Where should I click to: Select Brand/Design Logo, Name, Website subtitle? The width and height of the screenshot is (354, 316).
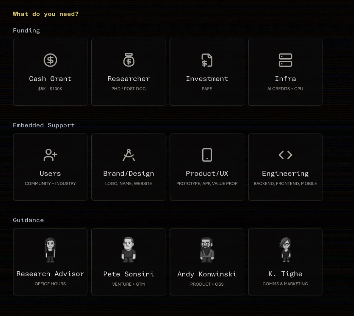129,184
